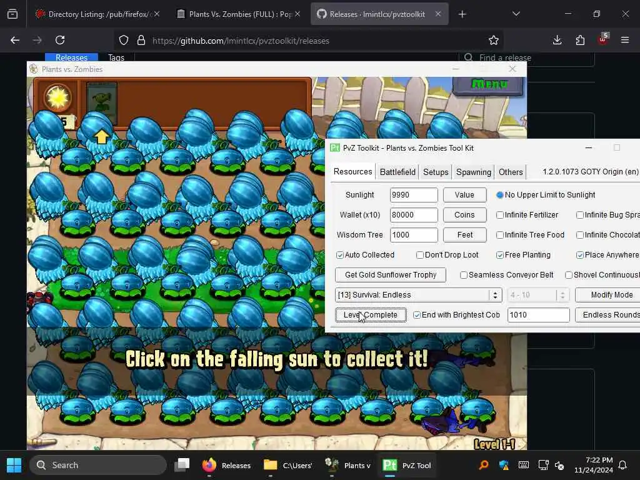The width and height of the screenshot is (640, 480).
Task: Click the Find a release search box
Action: (526, 57)
